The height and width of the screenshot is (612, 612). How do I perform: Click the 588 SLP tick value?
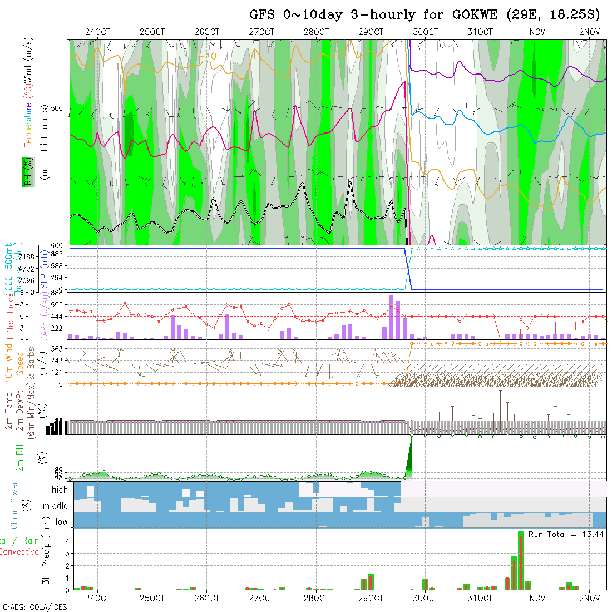(x=57, y=266)
